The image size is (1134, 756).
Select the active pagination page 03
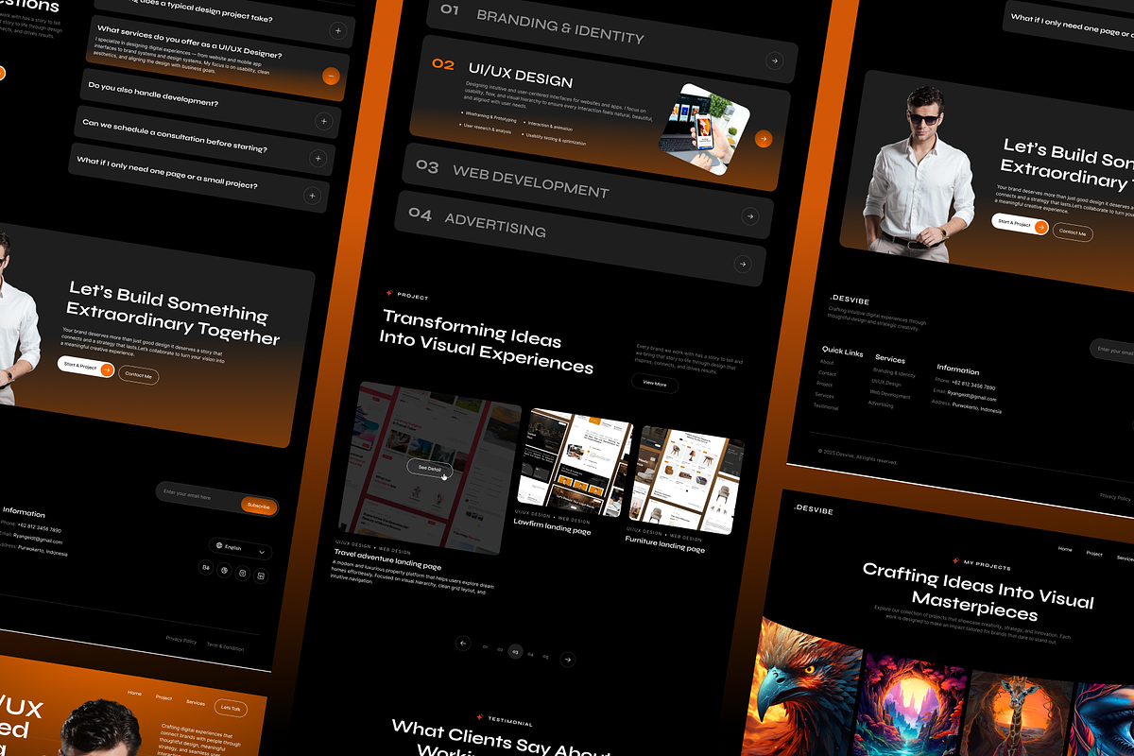pyautogui.click(x=515, y=651)
